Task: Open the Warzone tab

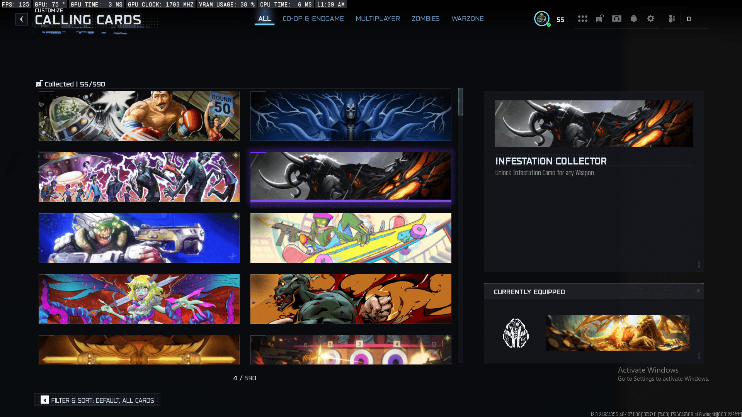Action: 468,19
